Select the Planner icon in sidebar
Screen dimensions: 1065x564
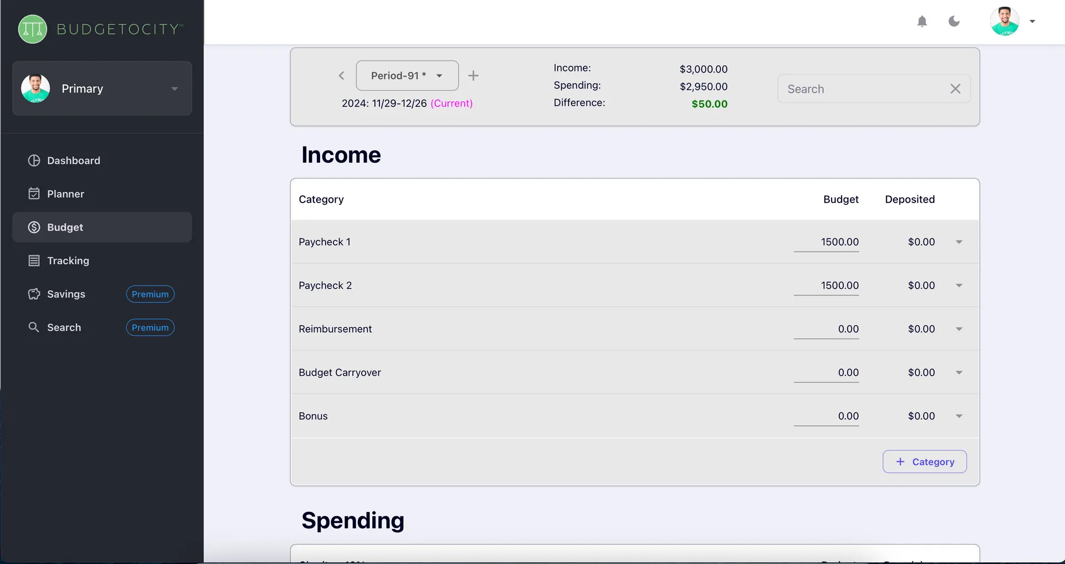tap(34, 193)
